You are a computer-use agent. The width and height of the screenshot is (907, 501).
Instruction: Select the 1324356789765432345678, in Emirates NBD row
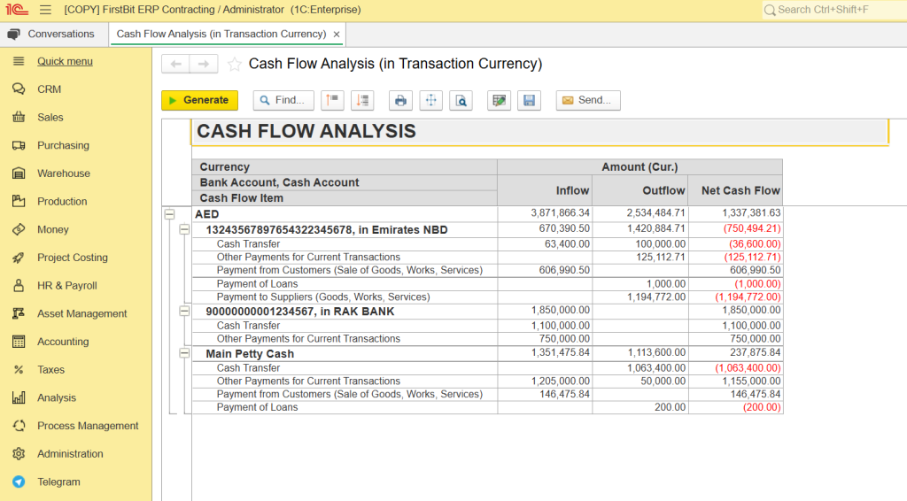(327, 230)
